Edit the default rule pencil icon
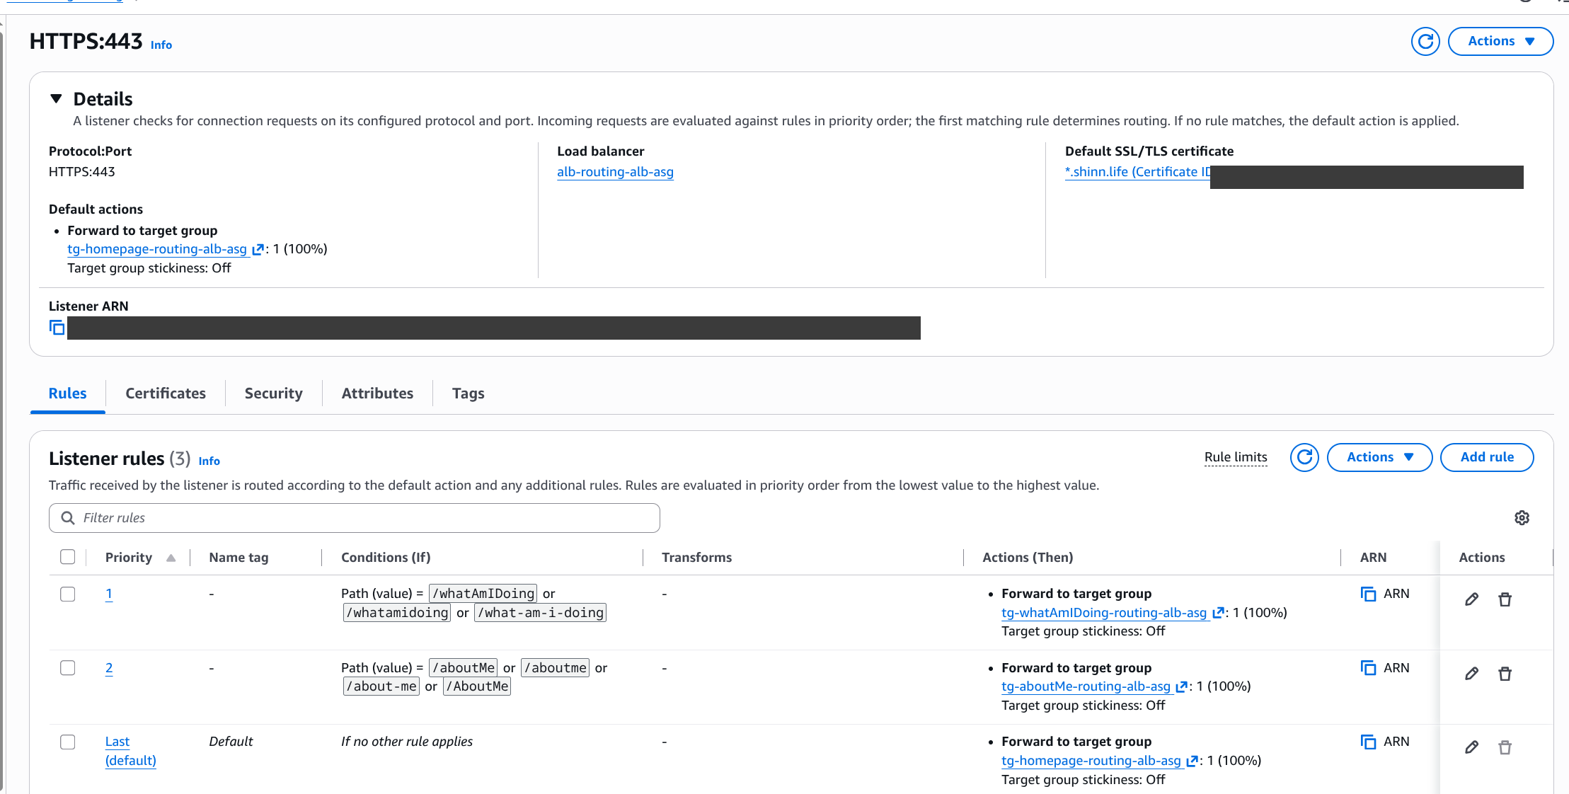The image size is (1569, 794). (x=1471, y=747)
